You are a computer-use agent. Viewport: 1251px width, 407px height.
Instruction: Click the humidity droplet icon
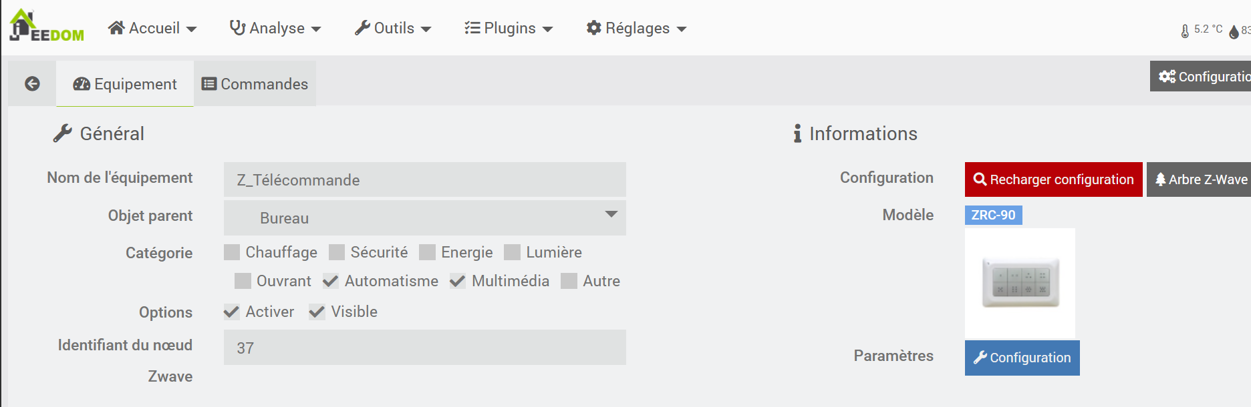click(1234, 31)
